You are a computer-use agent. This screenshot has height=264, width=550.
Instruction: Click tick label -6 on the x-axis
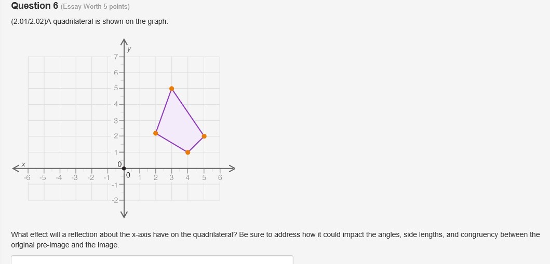28,177
